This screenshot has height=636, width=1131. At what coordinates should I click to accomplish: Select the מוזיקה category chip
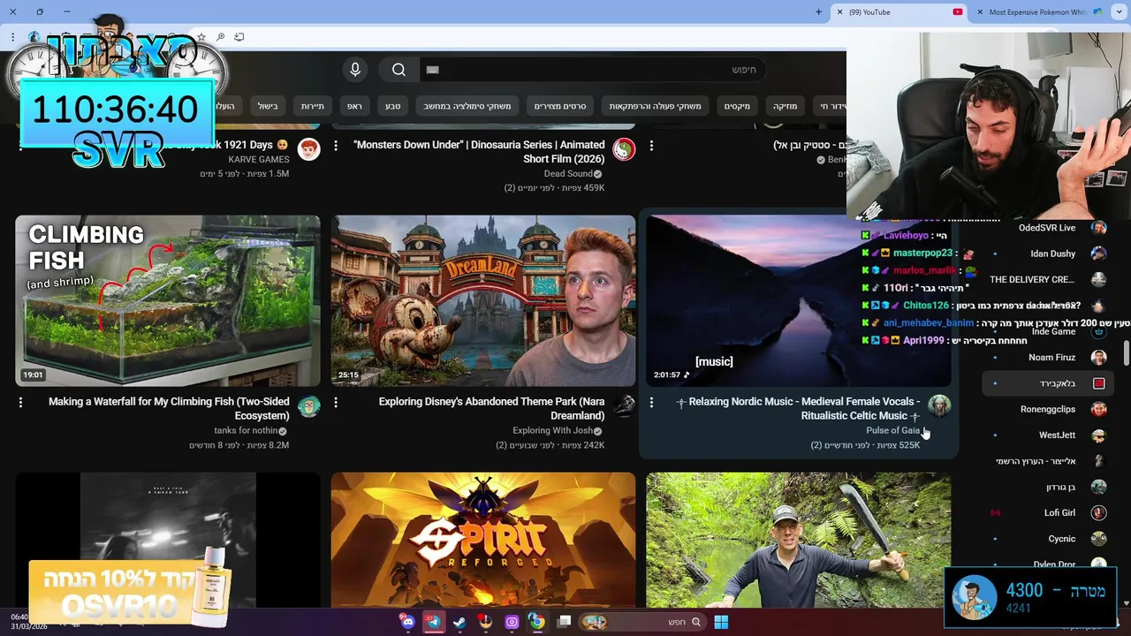786,106
